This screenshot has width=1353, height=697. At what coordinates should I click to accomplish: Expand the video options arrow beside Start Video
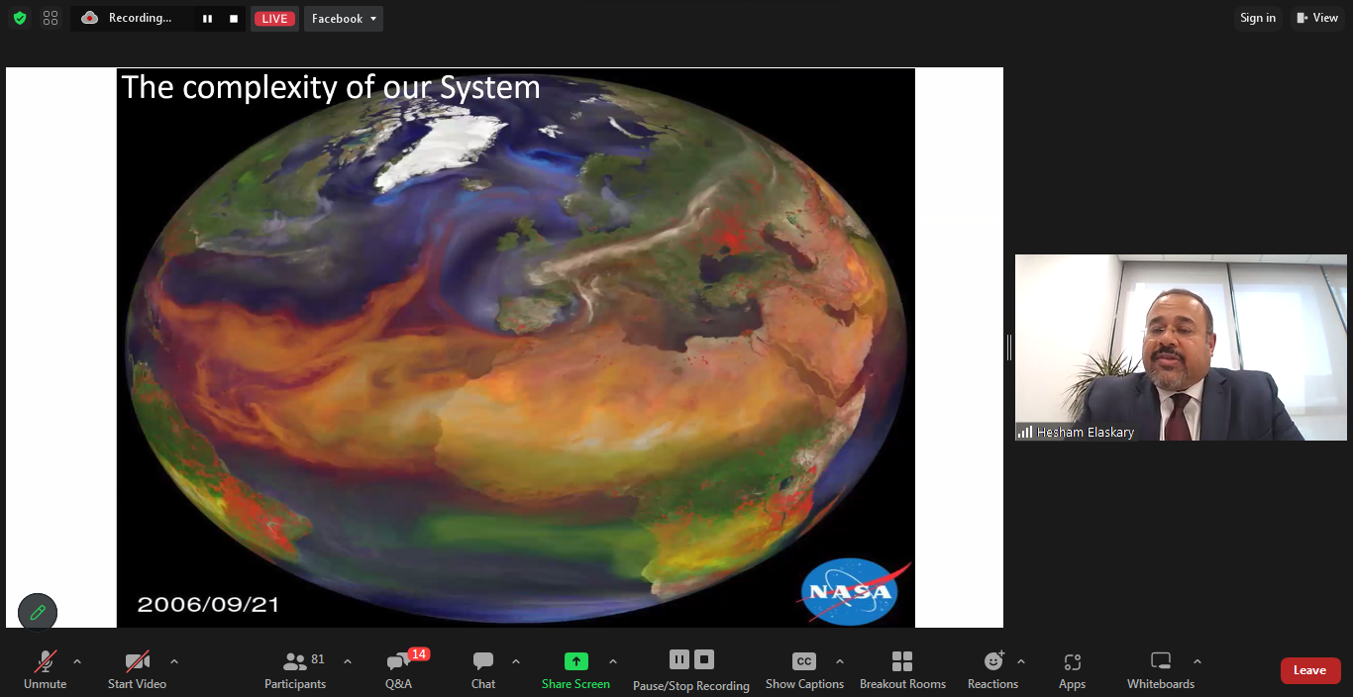[174, 661]
